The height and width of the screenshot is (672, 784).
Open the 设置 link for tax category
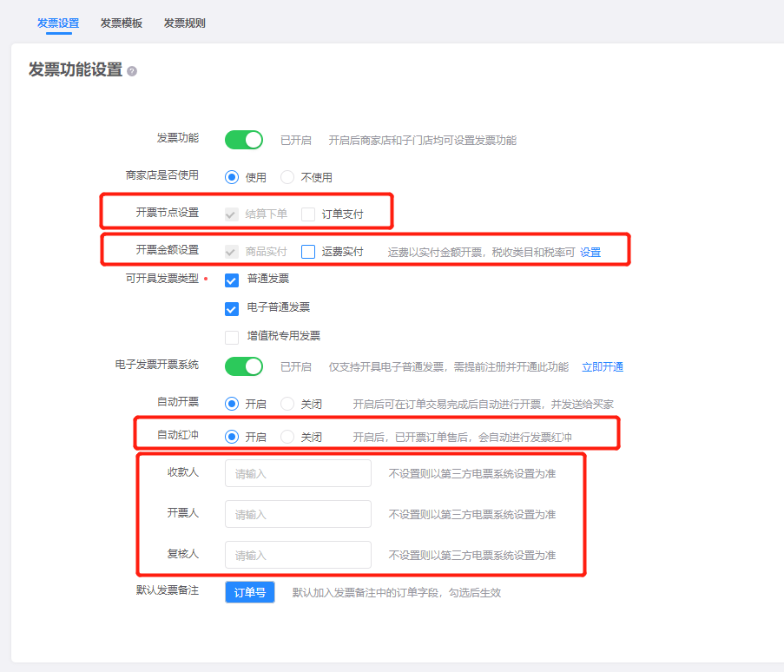point(590,252)
